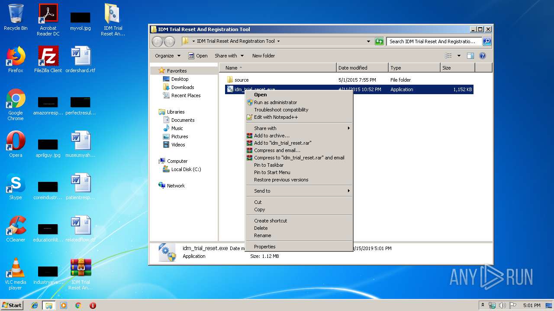
Task: Select Create shortcut option
Action: click(299, 221)
